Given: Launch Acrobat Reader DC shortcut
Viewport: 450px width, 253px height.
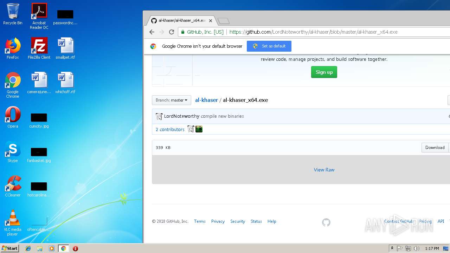Looking at the screenshot, I should [x=39, y=16].
